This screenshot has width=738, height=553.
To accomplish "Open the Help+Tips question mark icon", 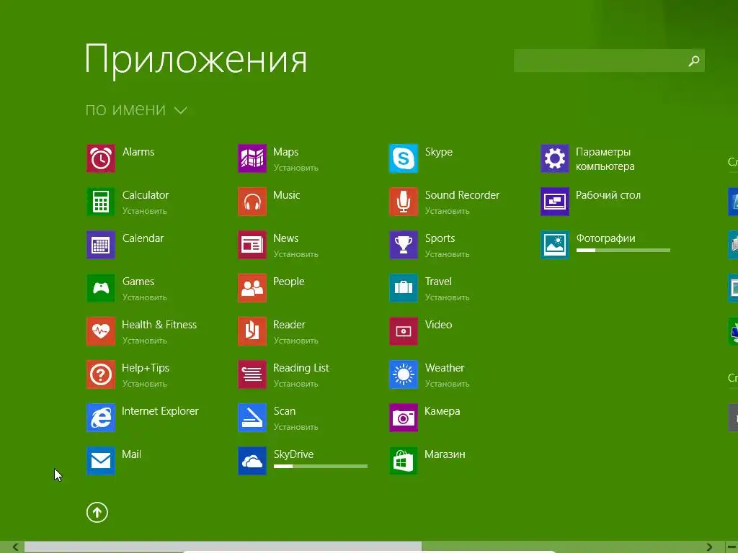I will (101, 374).
